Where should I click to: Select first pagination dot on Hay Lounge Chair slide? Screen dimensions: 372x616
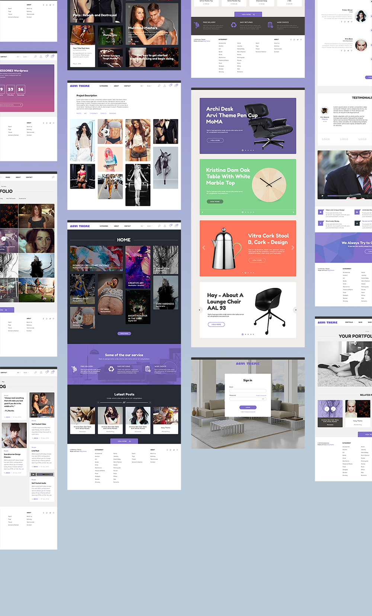coord(243,334)
